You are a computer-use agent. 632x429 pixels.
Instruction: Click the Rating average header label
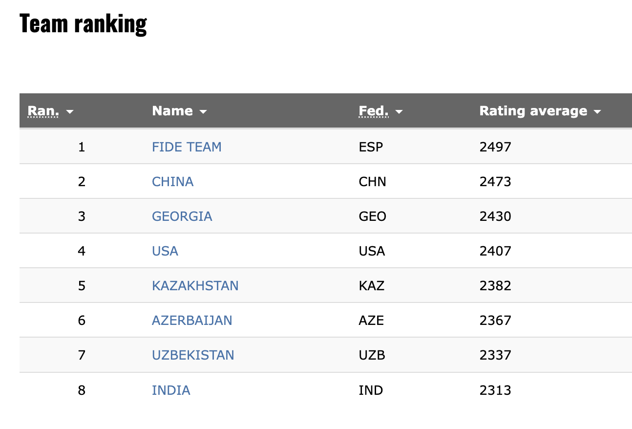pyautogui.click(x=533, y=111)
